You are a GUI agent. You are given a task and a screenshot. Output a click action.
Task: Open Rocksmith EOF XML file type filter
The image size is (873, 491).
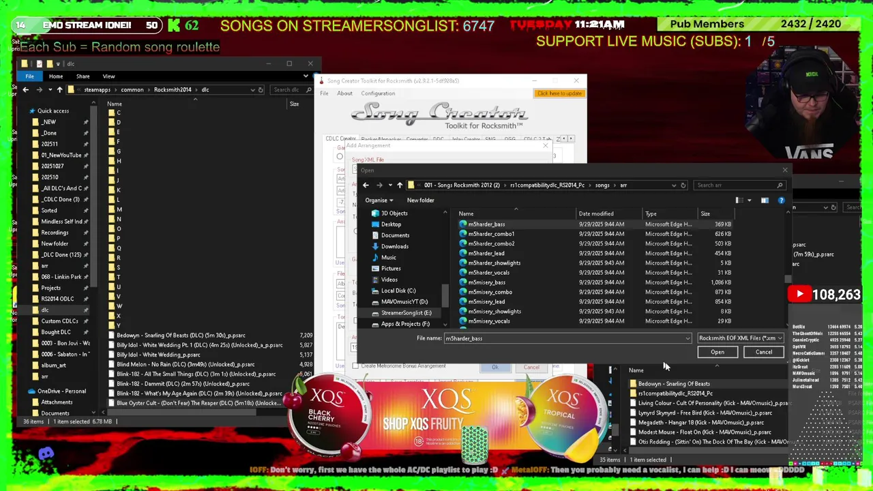(x=740, y=338)
